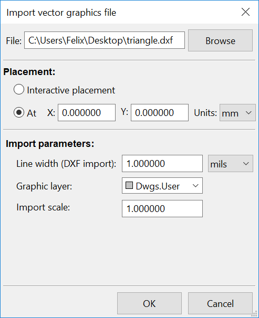Click the Cancel button
The image size is (259, 318).
pos(220,303)
